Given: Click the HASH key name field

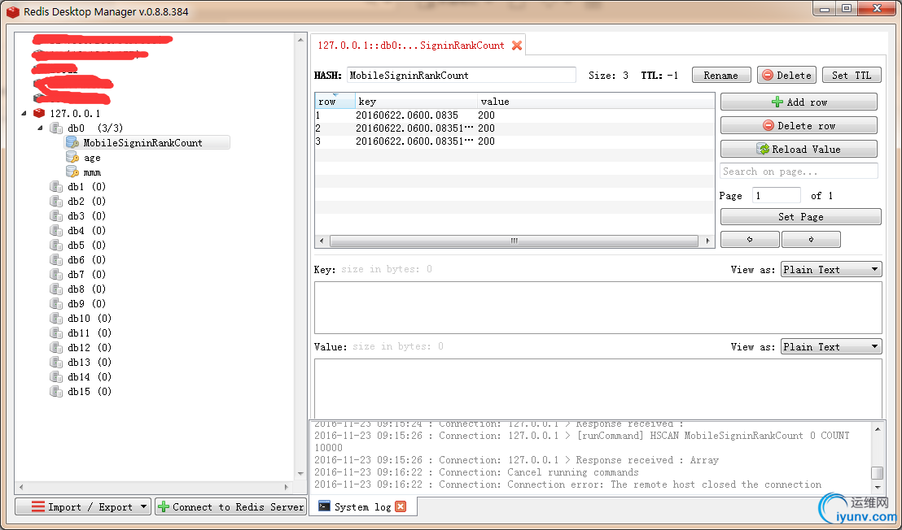Looking at the screenshot, I should [462, 76].
